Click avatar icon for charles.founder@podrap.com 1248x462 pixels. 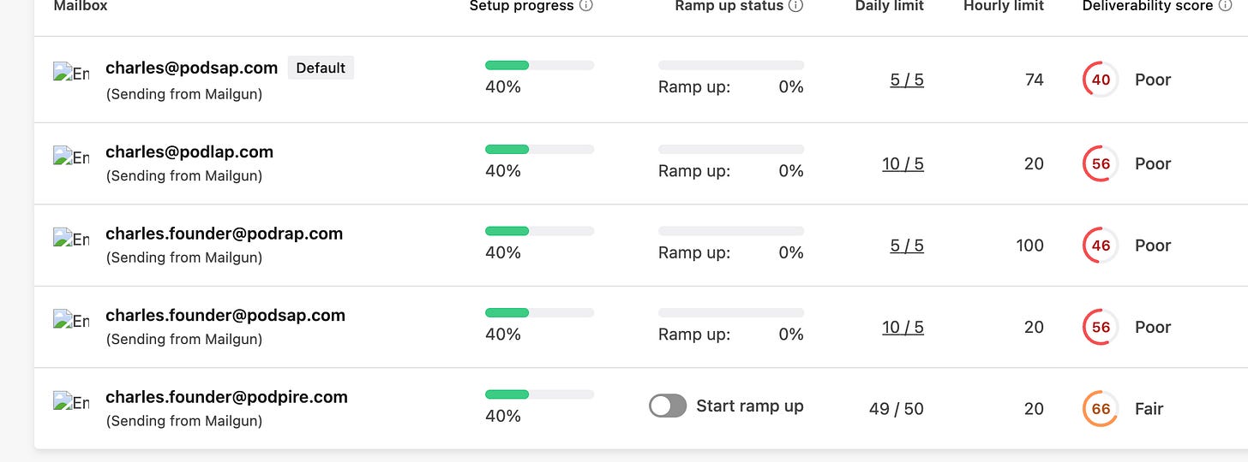pyautogui.click(x=71, y=239)
